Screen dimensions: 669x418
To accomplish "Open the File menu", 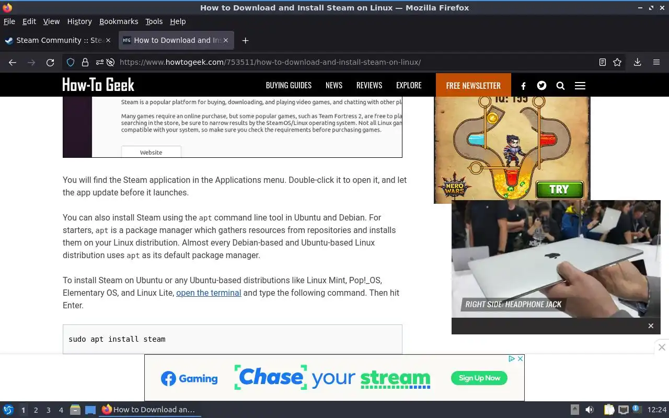I will pyautogui.click(x=9, y=21).
